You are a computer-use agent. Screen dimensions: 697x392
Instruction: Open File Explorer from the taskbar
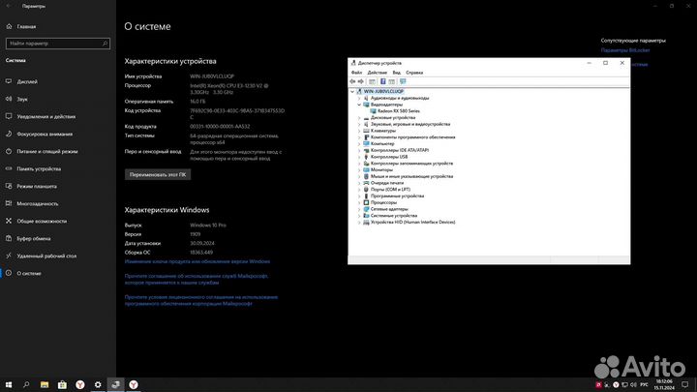coord(44,384)
